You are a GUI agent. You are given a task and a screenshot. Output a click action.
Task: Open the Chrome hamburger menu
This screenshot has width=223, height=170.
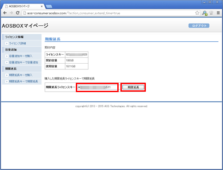pos(218,13)
